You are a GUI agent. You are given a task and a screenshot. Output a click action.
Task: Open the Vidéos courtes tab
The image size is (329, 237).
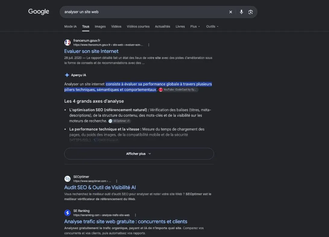click(138, 27)
